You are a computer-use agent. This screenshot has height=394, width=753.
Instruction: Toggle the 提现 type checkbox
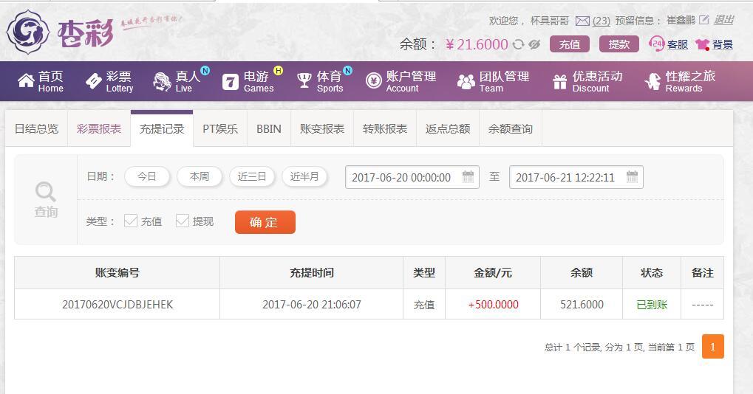click(182, 221)
